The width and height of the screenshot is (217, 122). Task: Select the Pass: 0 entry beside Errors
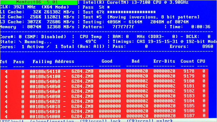click(x=130, y=46)
